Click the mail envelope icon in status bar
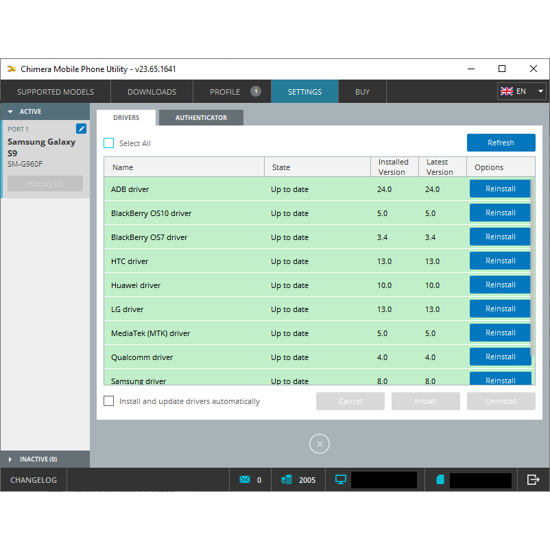Screen dimensions: 550x550 pos(245,479)
